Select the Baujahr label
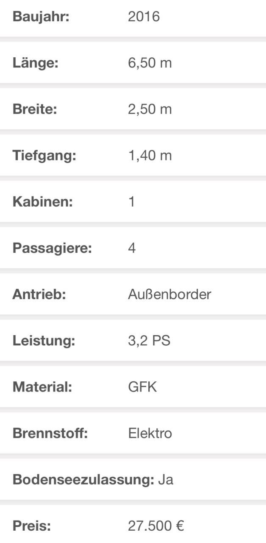266x543 pixels. (41, 18)
